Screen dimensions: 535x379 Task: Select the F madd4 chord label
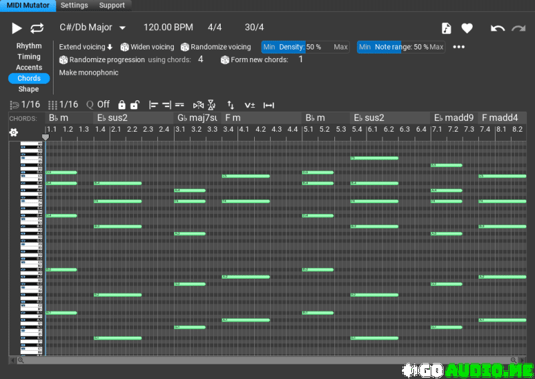pos(502,118)
